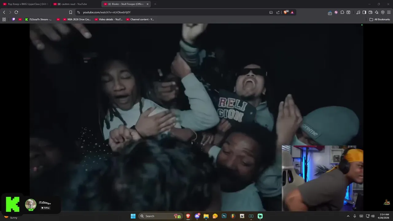Open a new browser tab
Viewport: 393px width, 221px height.
[x=155, y=4]
